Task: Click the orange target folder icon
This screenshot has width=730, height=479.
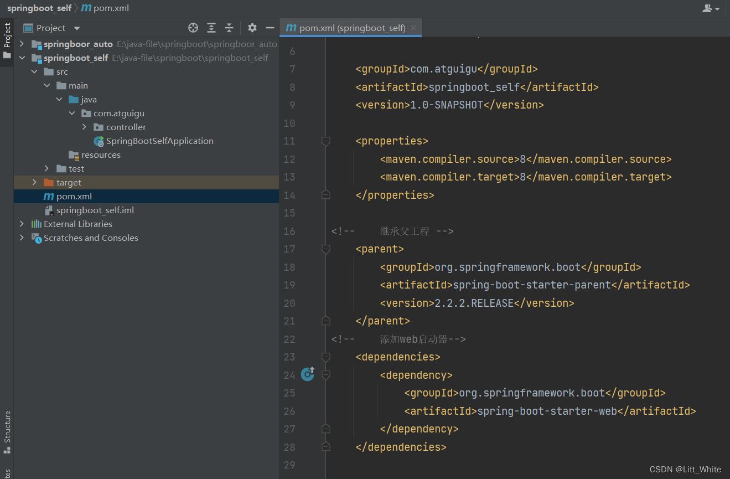Action: click(x=49, y=182)
